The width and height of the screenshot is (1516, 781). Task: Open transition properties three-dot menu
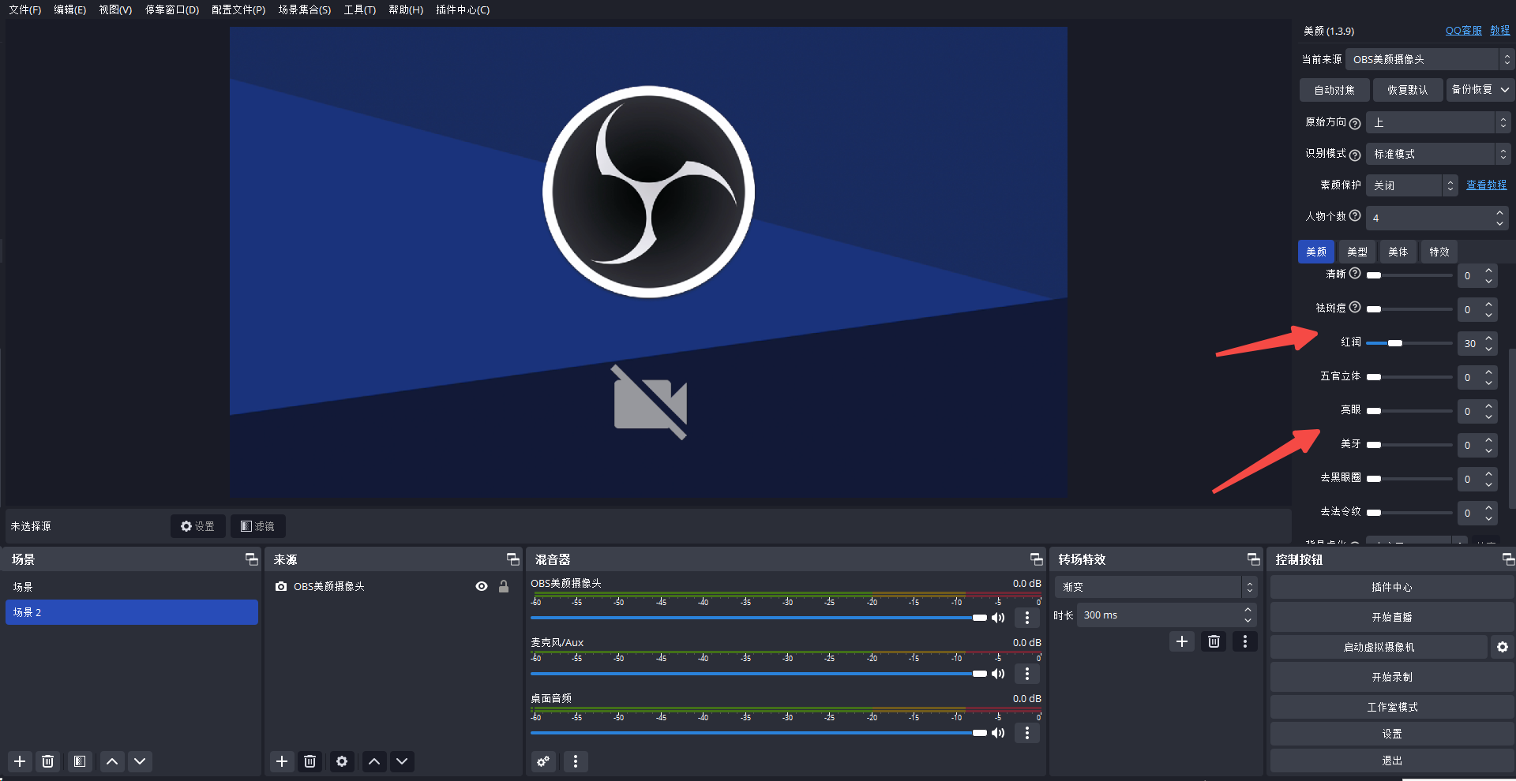pos(1245,641)
